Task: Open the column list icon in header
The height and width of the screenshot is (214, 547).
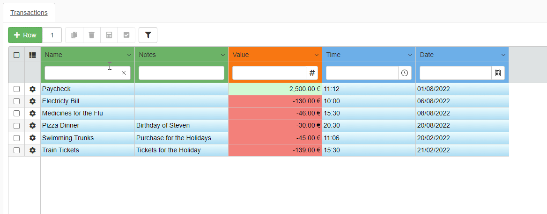Action: click(x=32, y=55)
